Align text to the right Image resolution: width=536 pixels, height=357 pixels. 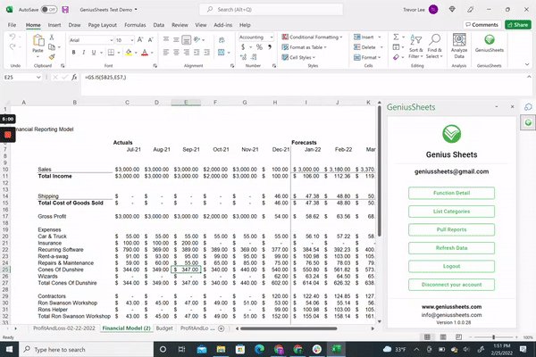[187, 53]
